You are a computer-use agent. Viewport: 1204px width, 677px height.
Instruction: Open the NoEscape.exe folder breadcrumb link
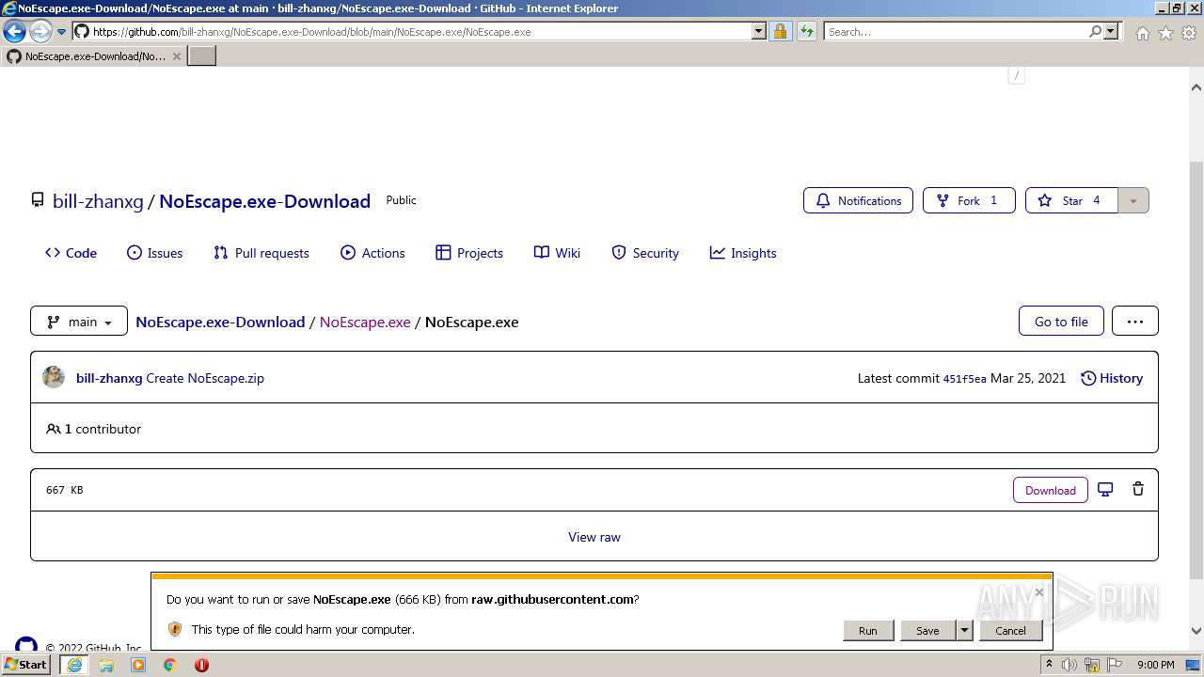click(365, 322)
